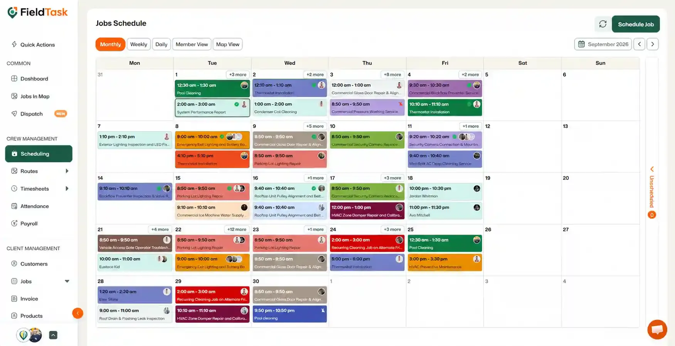Screen dimensions: 675x346
Task: Click the calendar icon beside September 2026
Action: [581, 44]
